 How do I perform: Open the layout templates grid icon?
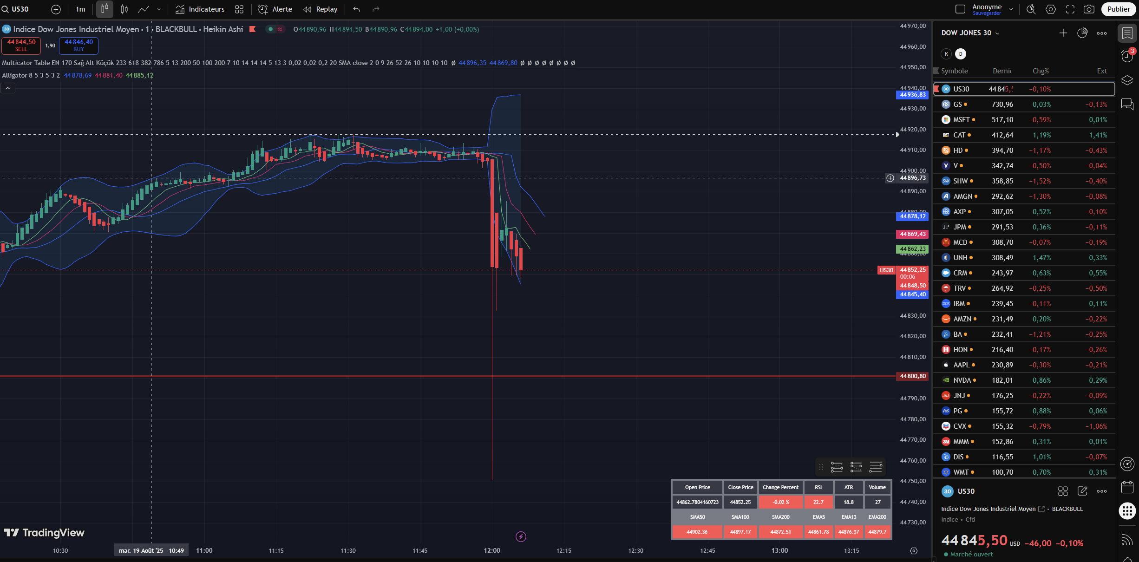click(239, 9)
